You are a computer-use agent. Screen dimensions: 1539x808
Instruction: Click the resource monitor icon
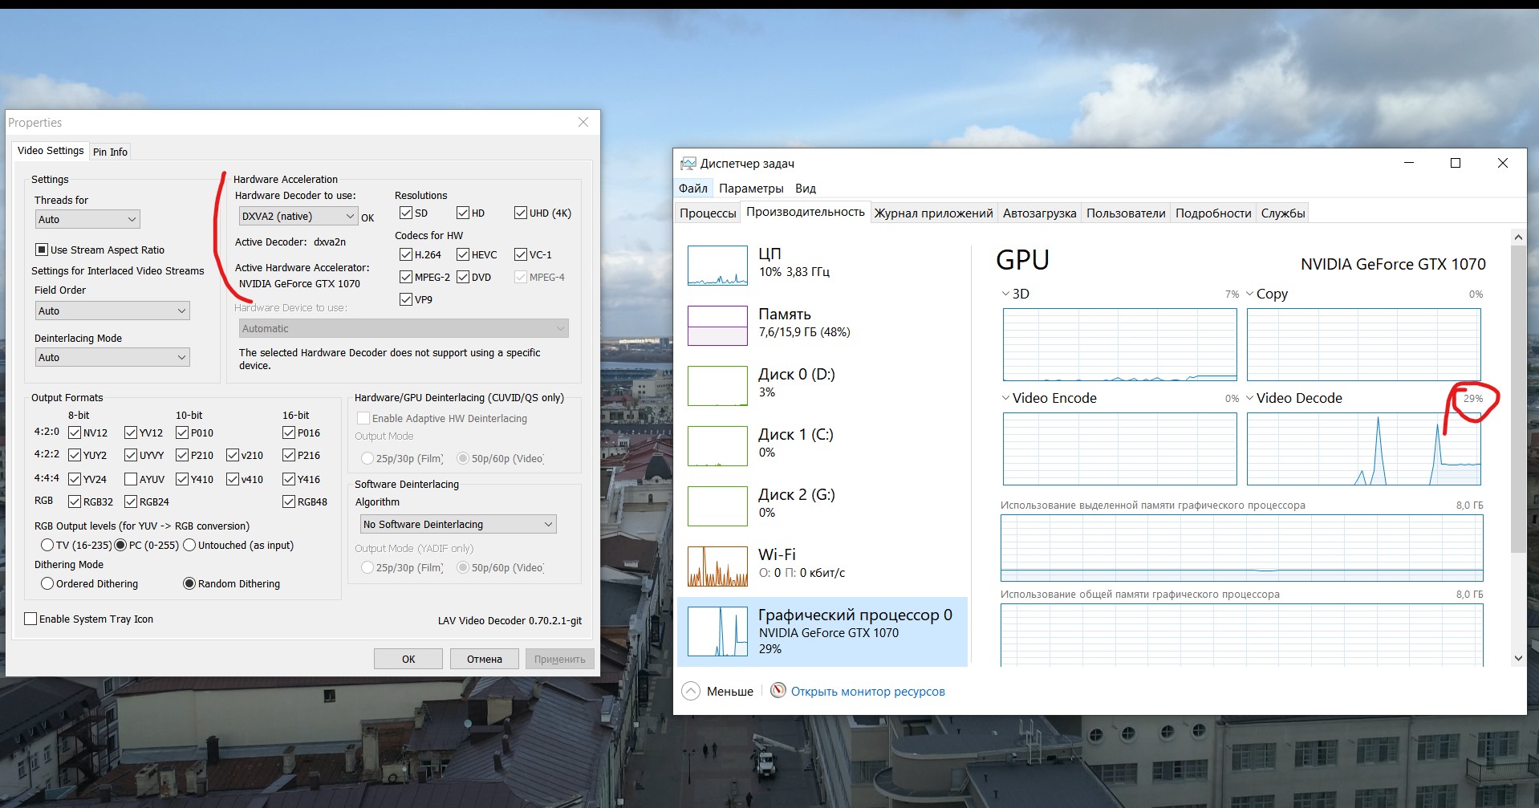pos(778,690)
